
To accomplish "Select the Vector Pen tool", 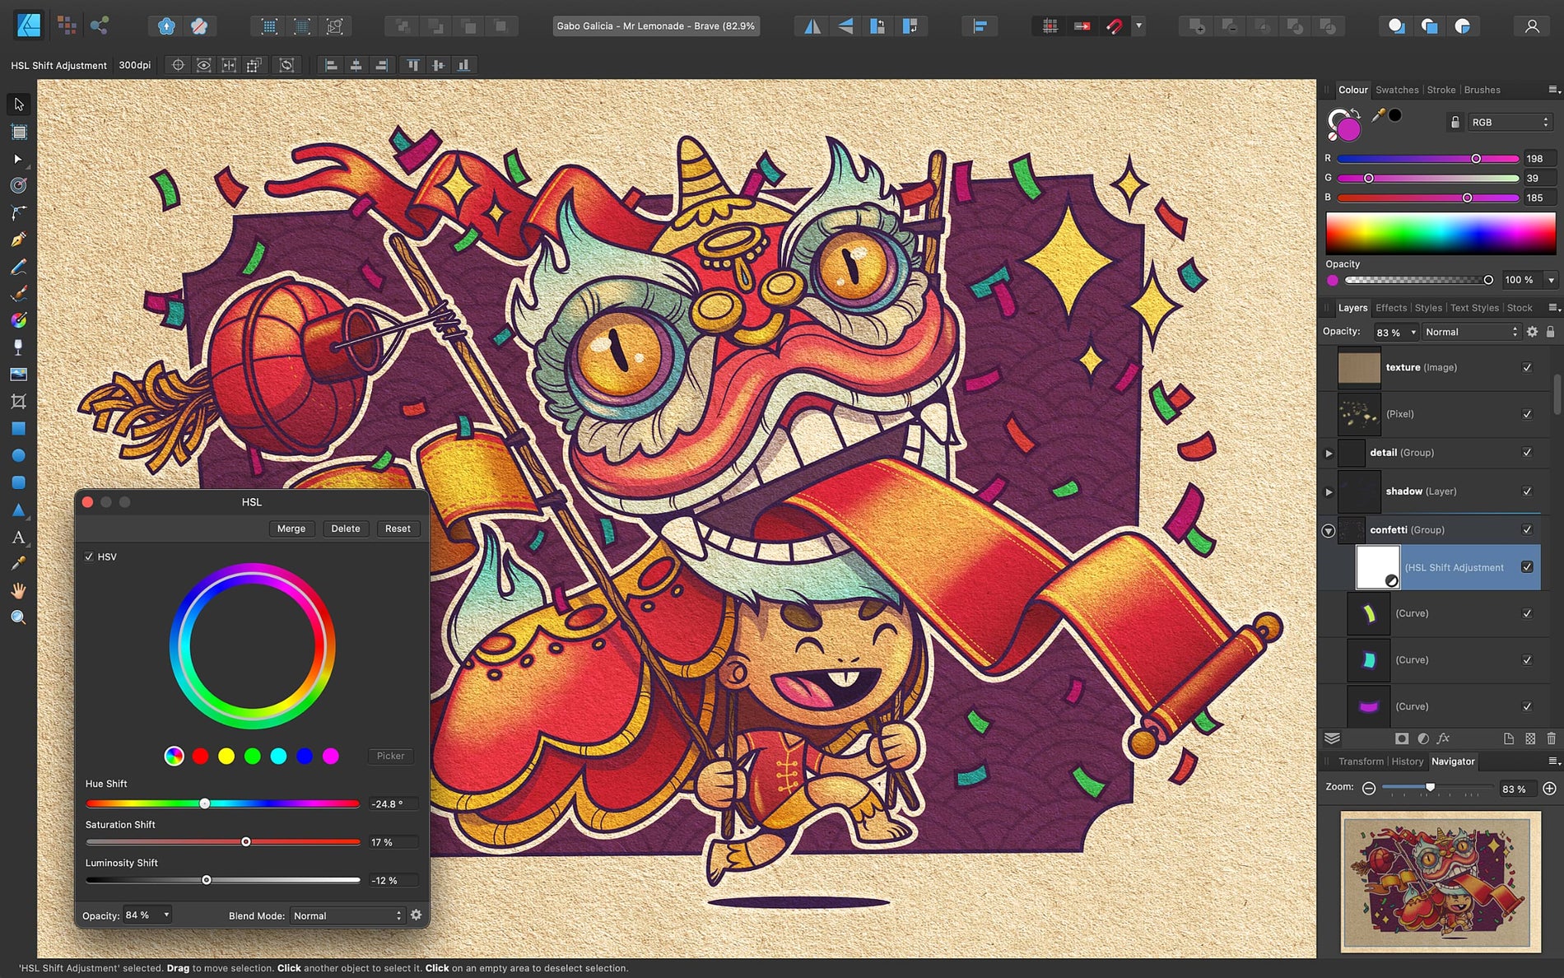I will (18, 239).
